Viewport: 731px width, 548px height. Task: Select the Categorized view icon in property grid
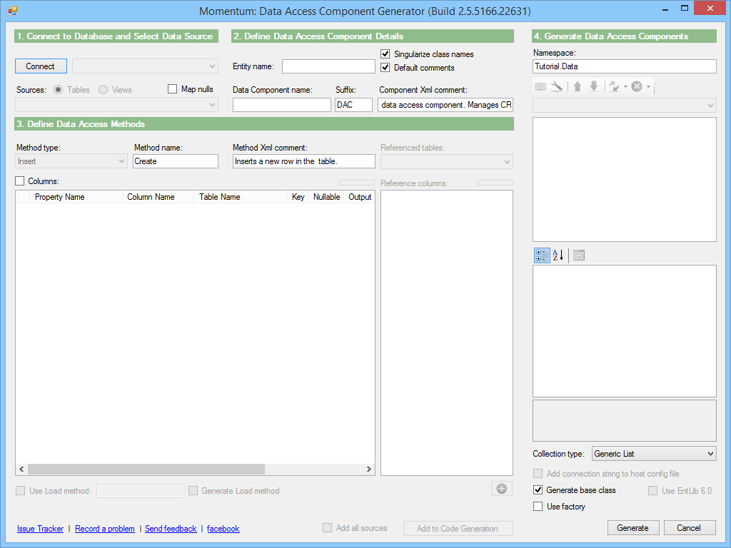pyautogui.click(x=542, y=255)
